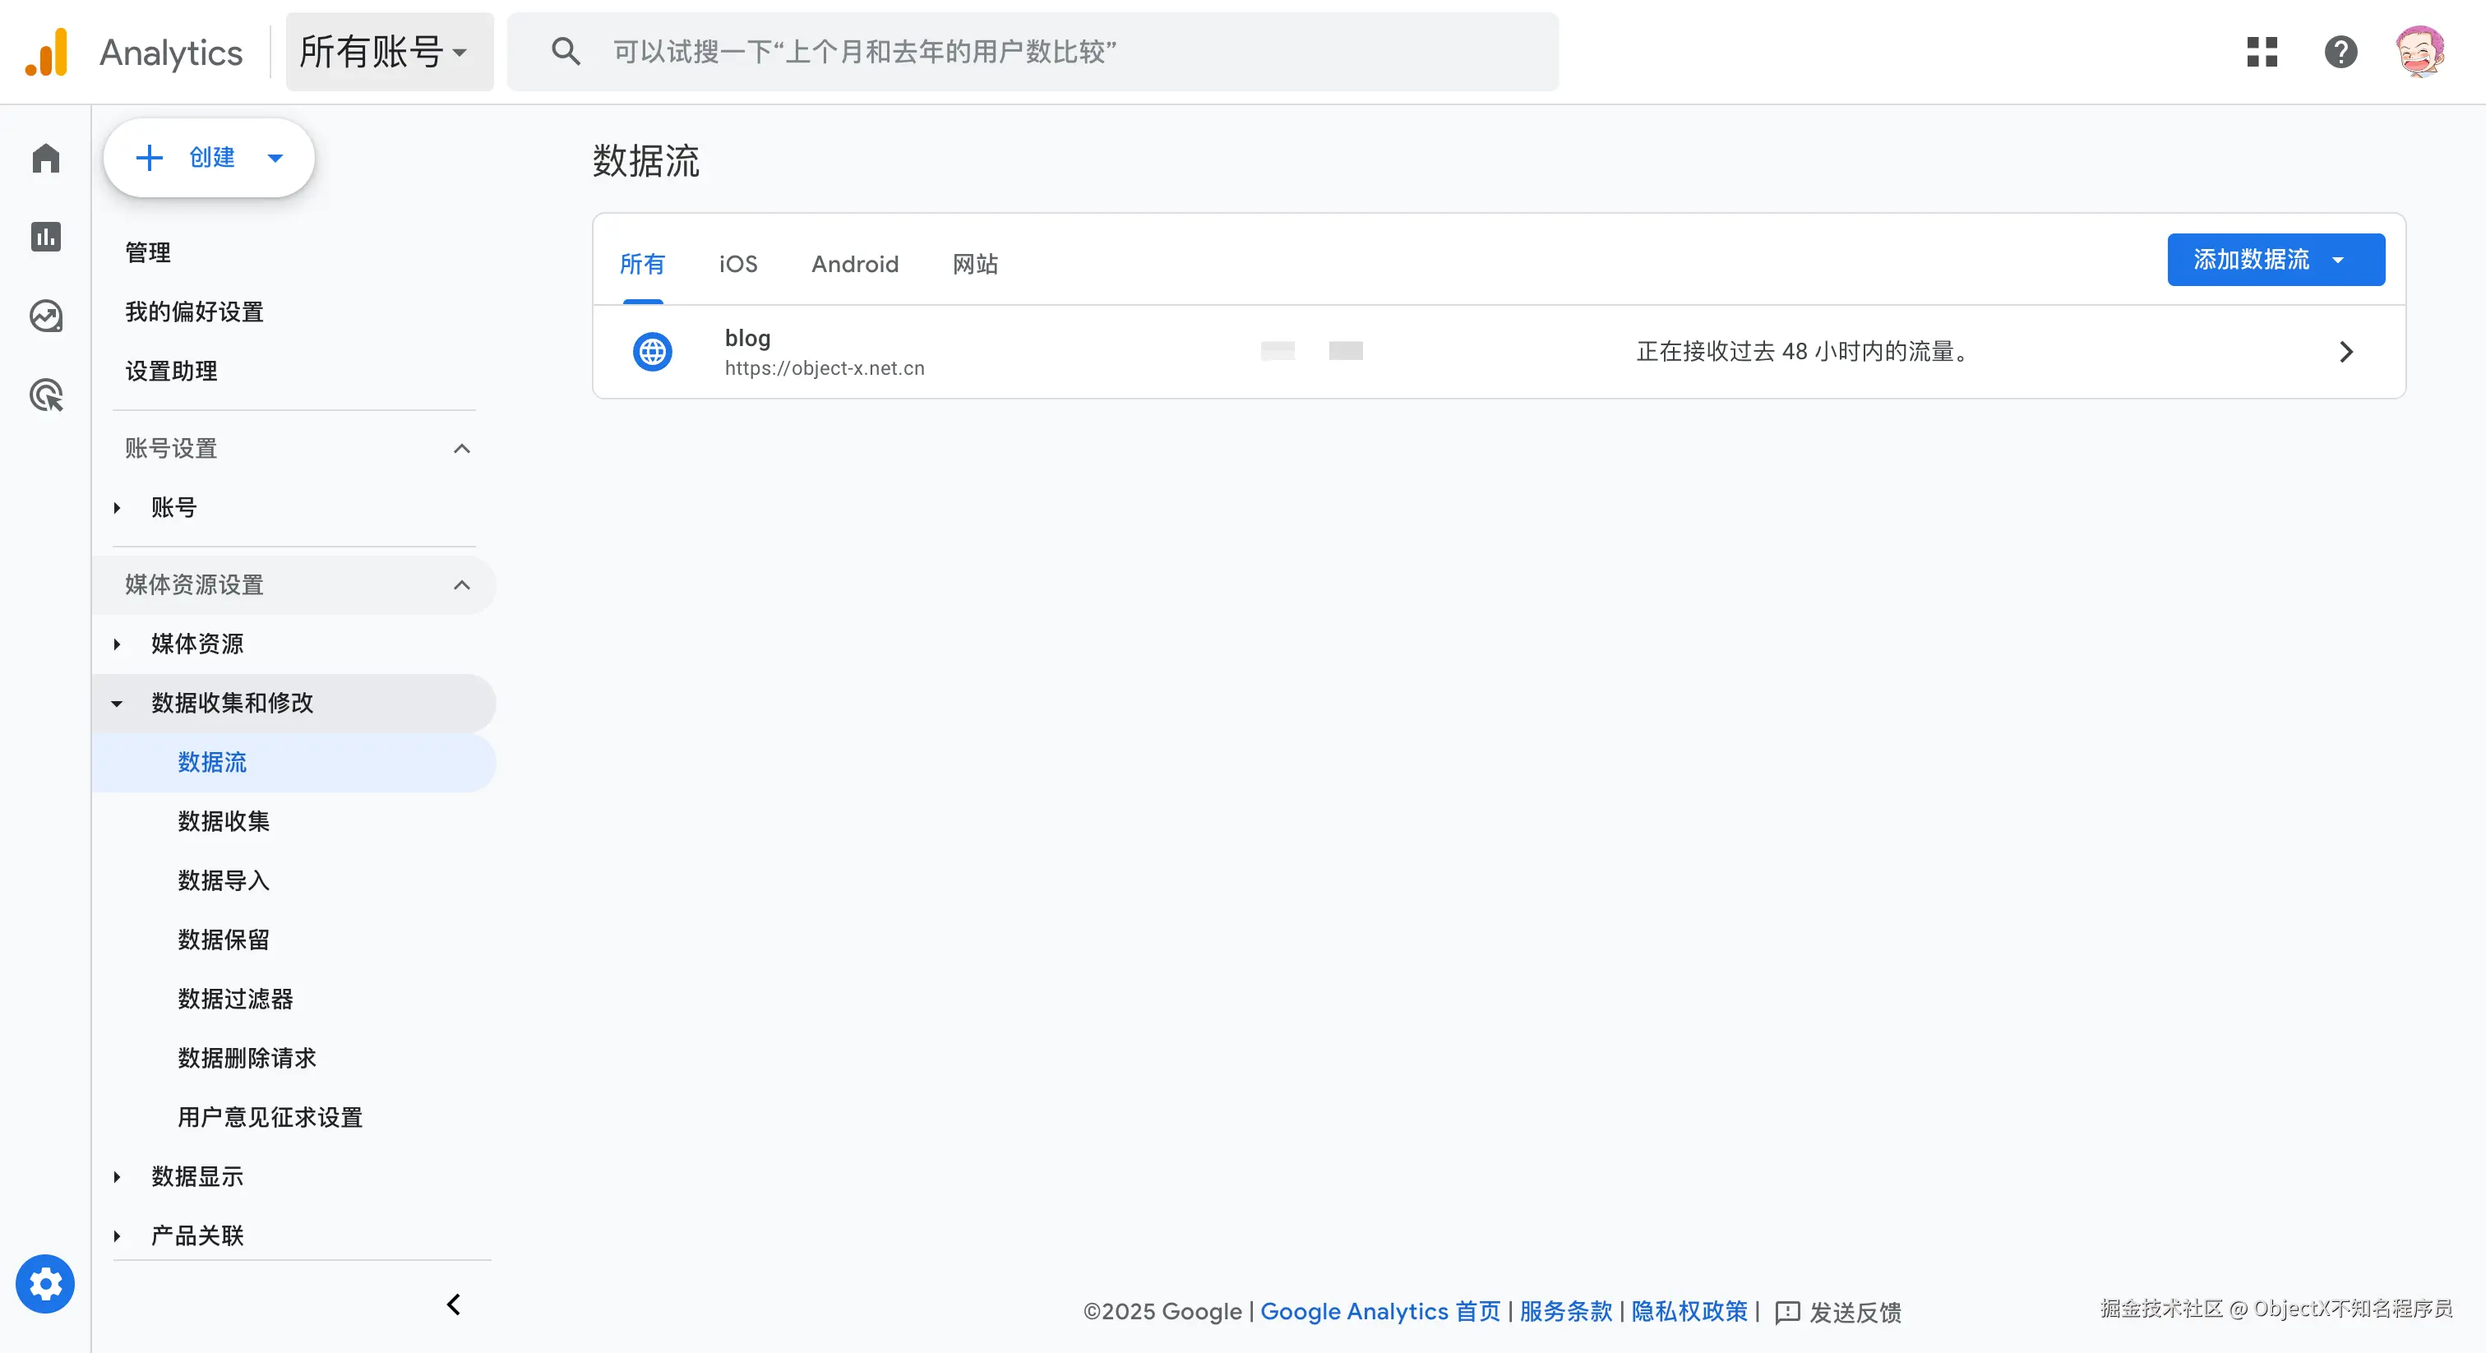Viewport: 2486px width, 1353px height.
Task: Open the Home icon in left rail
Action: point(45,159)
